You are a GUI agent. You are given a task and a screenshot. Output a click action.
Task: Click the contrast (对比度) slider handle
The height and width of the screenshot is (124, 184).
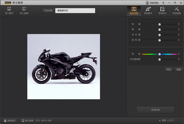pyautogui.click(x=159, y=35)
